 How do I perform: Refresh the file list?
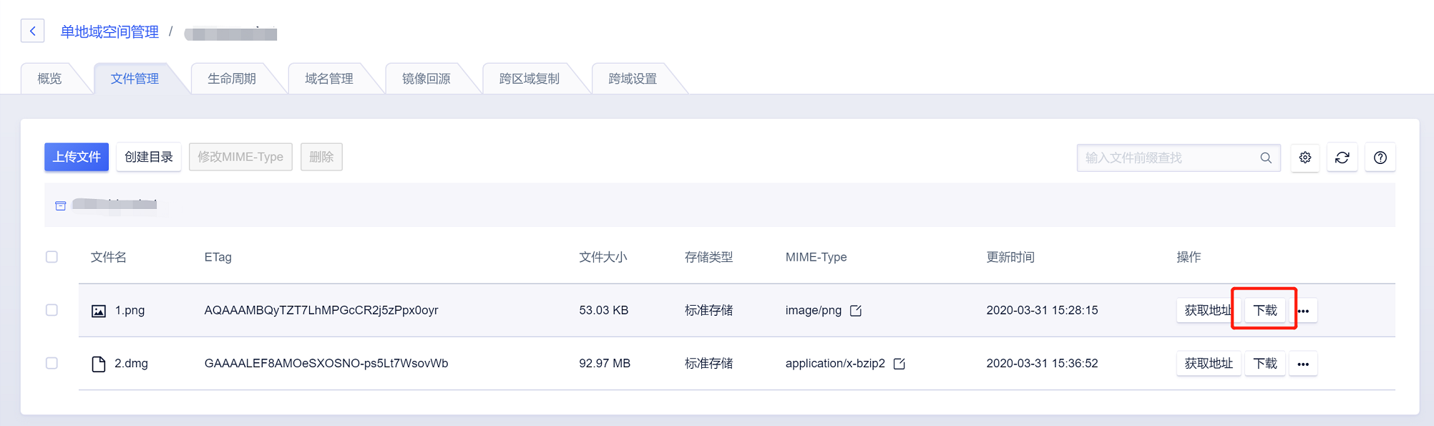coord(1342,158)
